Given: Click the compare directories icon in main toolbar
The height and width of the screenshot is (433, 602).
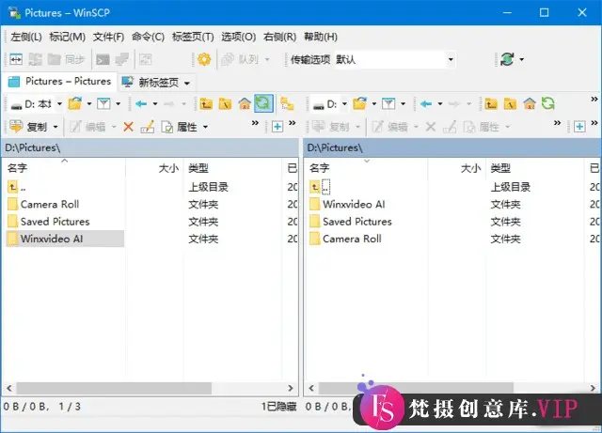Looking at the screenshot, I should (16, 59).
